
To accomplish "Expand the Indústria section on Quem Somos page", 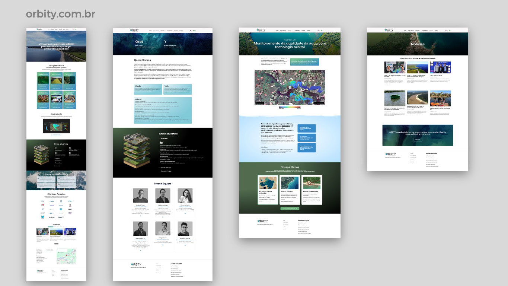I will point(163,139).
